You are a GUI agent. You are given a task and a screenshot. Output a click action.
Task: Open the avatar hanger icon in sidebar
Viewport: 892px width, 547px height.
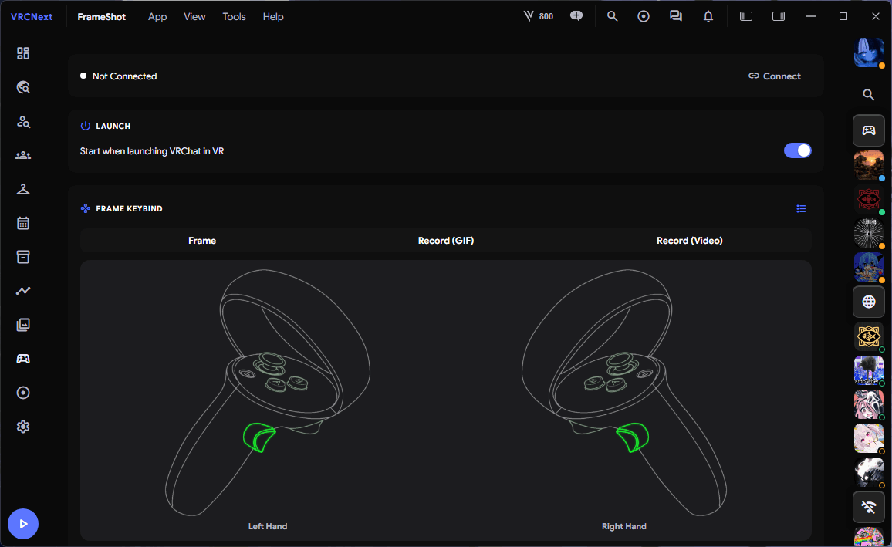22,189
